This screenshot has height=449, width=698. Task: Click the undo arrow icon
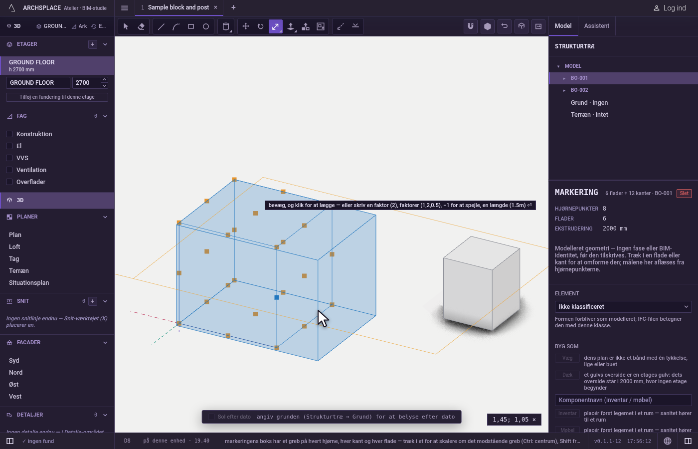pos(505,26)
